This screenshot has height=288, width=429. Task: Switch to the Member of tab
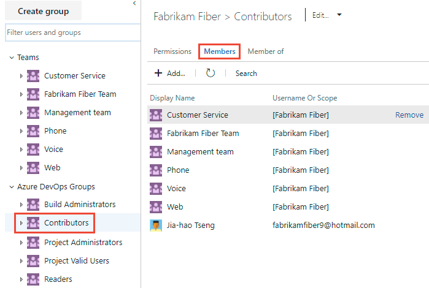coord(266,51)
